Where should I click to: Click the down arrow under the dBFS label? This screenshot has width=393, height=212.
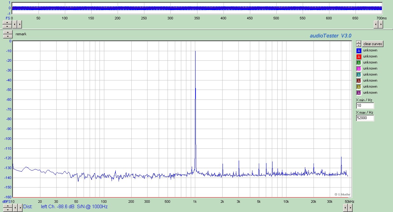click(x=8, y=209)
